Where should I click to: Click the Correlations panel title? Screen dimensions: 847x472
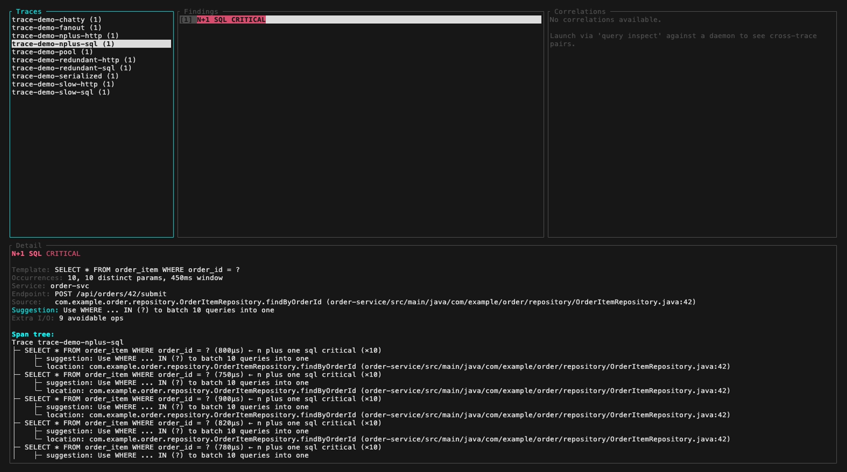[580, 12]
